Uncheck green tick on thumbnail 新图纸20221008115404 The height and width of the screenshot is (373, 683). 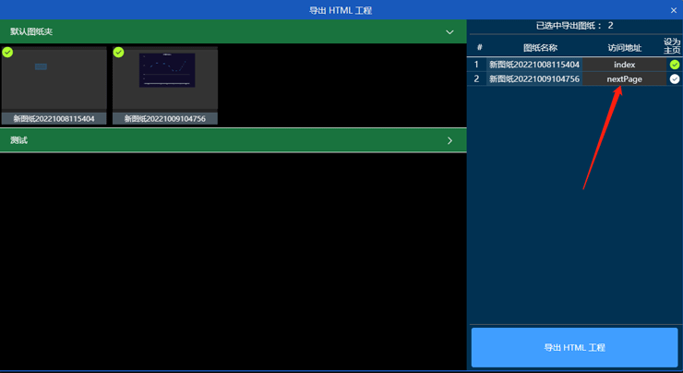tap(7, 53)
